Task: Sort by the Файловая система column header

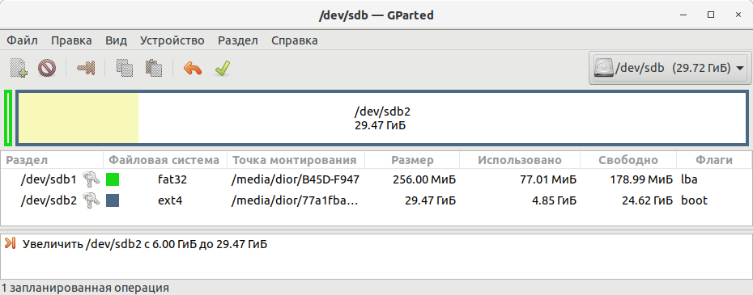Action: pyautogui.click(x=164, y=160)
